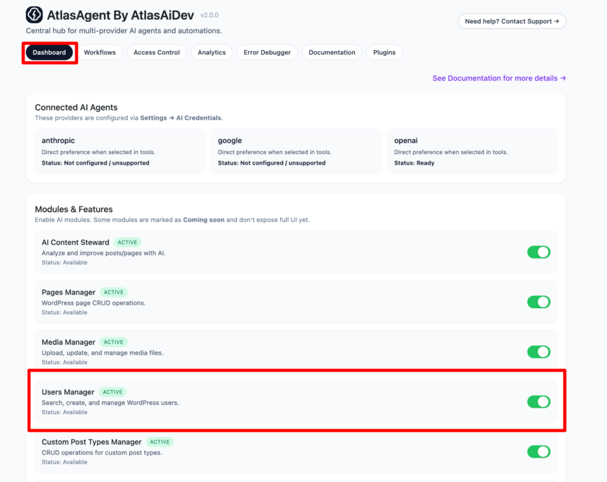Open the Documentation tab
This screenshot has height=482, width=607.
332,52
